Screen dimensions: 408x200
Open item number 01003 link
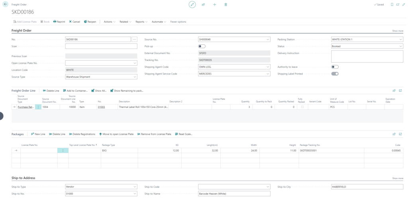pos(102,107)
